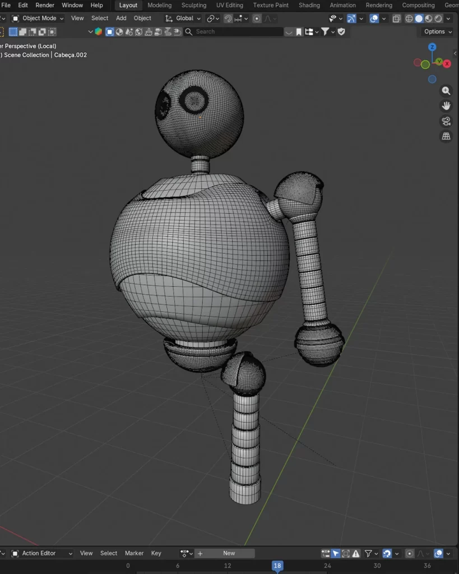Activate the hand Pan view tool

coord(446,106)
